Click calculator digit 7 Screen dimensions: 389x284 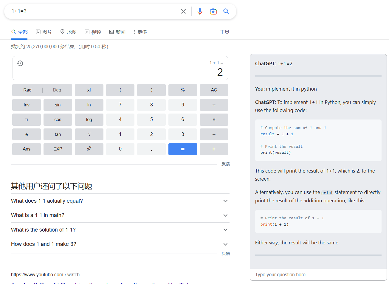pyautogui.click(x=120, y=105)
